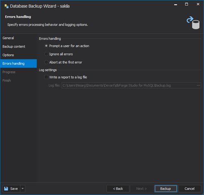
Task: Click the Cancel button
Action: click(189, 188)
